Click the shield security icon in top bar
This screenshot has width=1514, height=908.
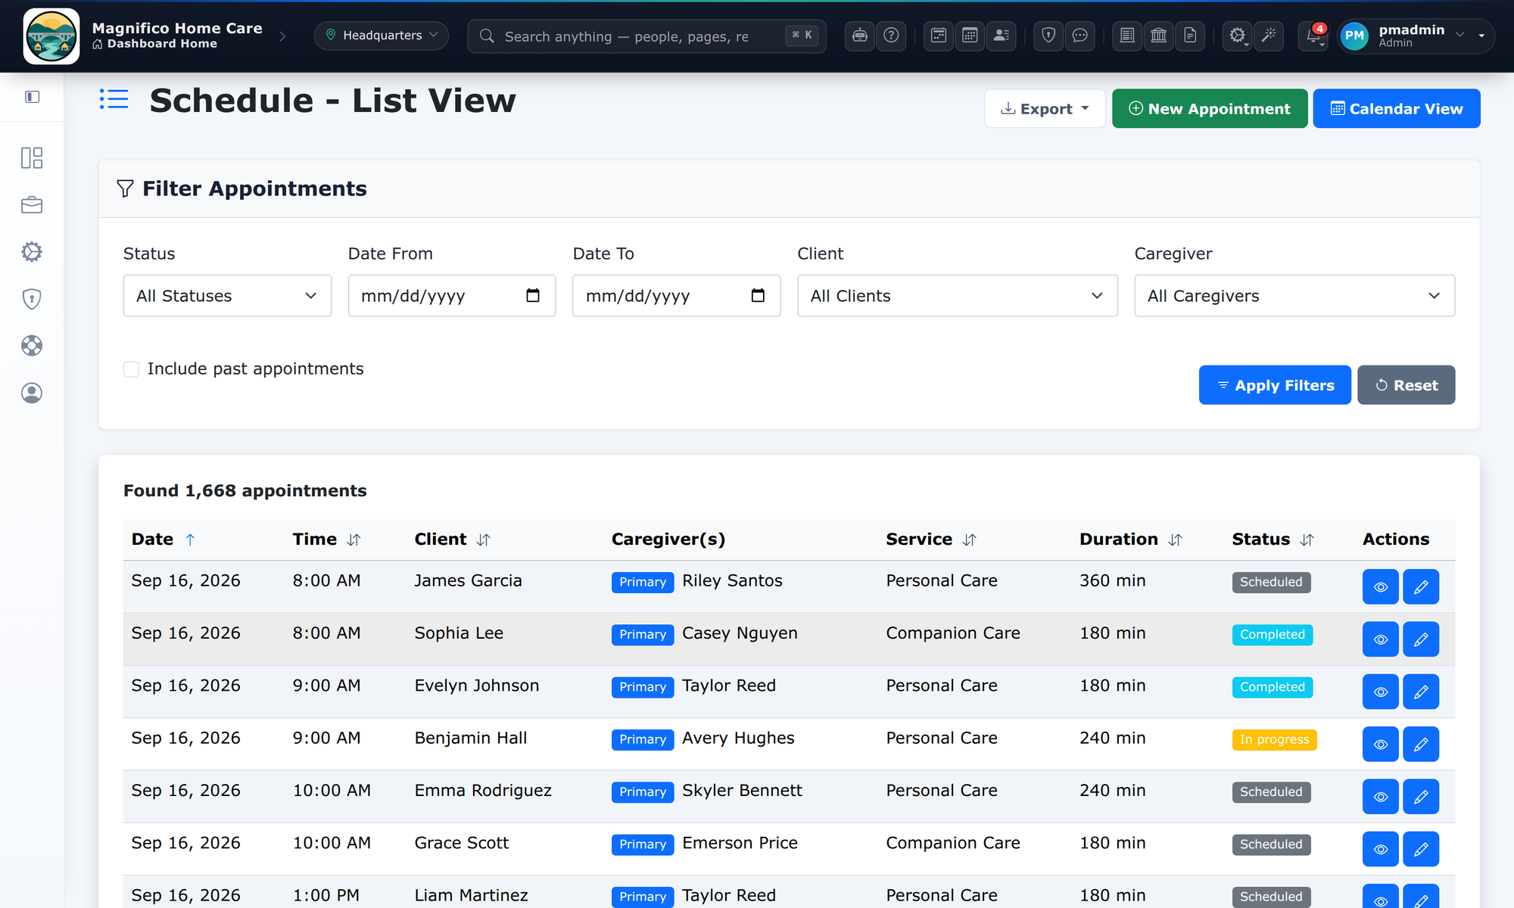[x=1048, y=36]
